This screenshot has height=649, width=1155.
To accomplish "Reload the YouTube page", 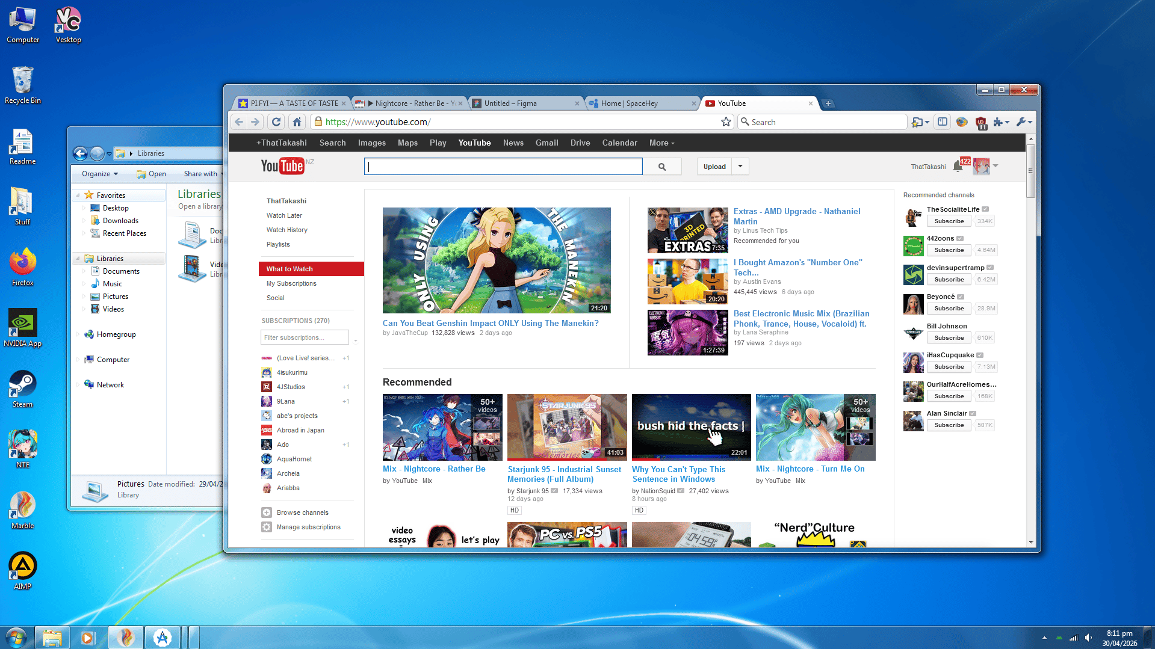I will coord(276,122).
